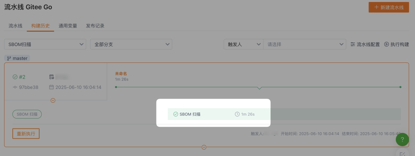Expand the 全部分支 branch dropdown
Screen dimensions: 415x156
pos(131,44)
